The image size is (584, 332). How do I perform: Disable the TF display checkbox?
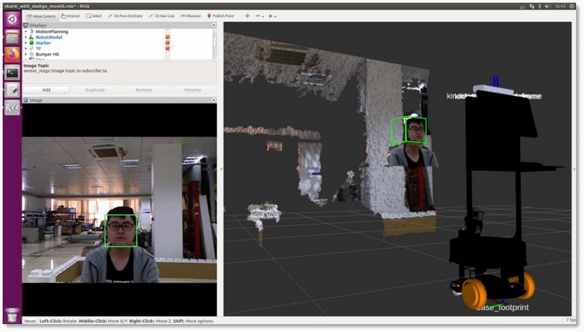tap(168, 48)
